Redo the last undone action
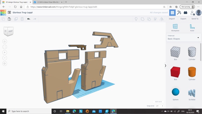Image resolution: width=202 pixels, height=114 pixels. 35,19
